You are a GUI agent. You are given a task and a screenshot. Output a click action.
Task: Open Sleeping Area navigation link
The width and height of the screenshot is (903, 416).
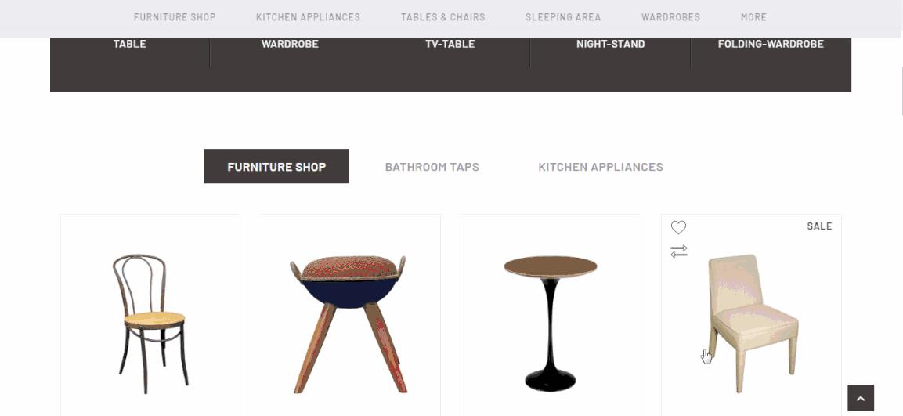[x=563, y=17]
